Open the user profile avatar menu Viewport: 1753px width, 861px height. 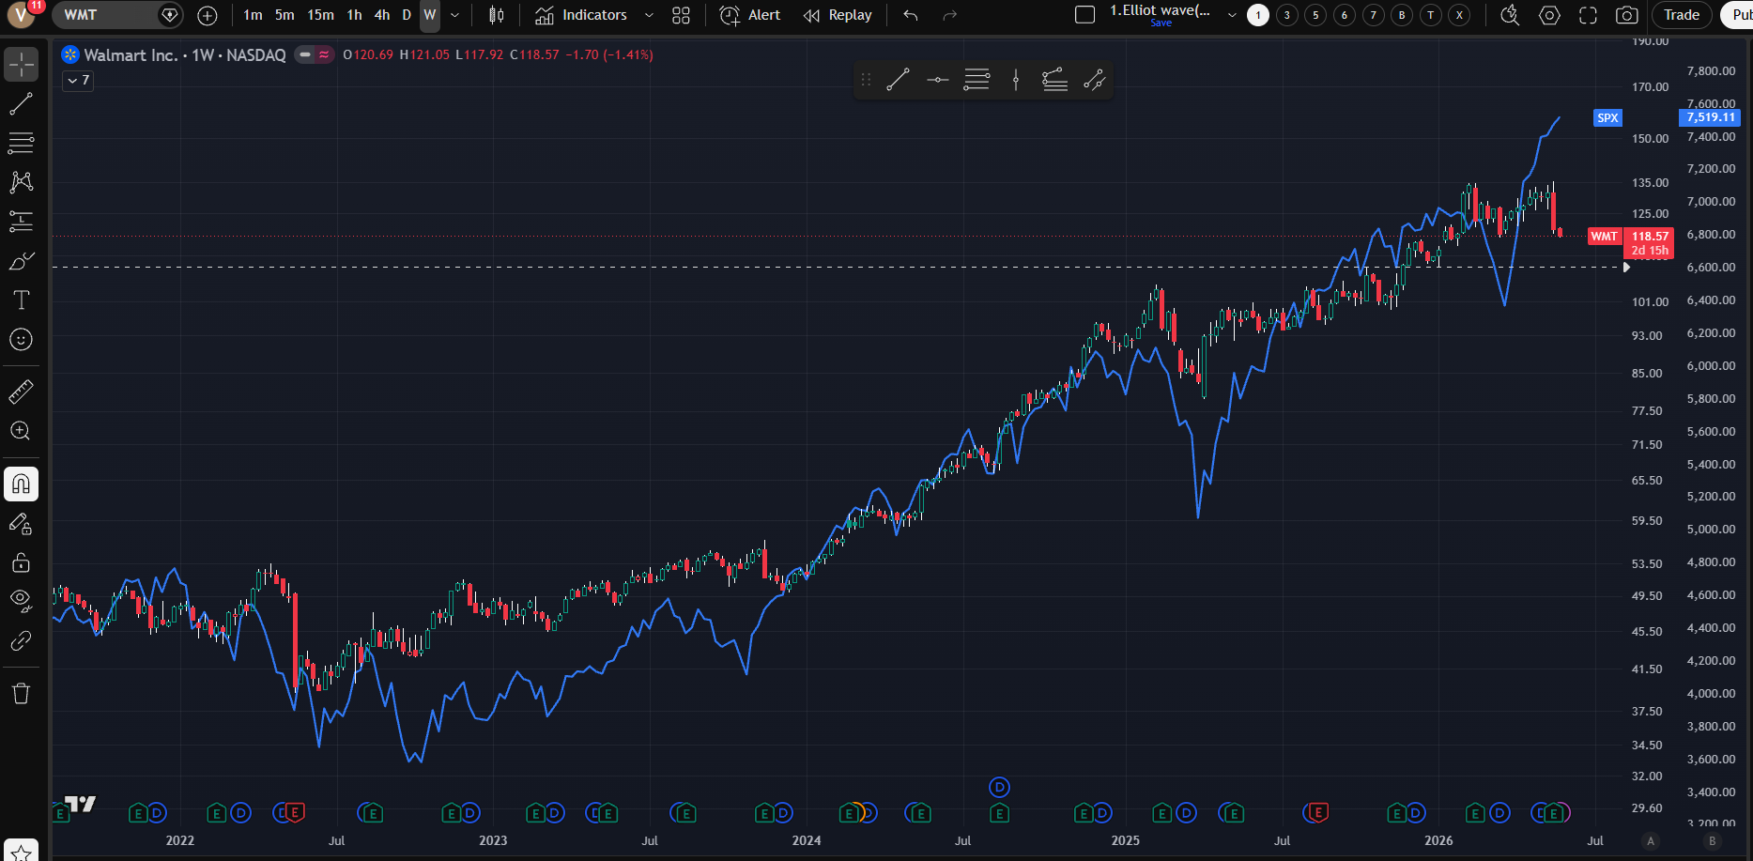[22, 15]
